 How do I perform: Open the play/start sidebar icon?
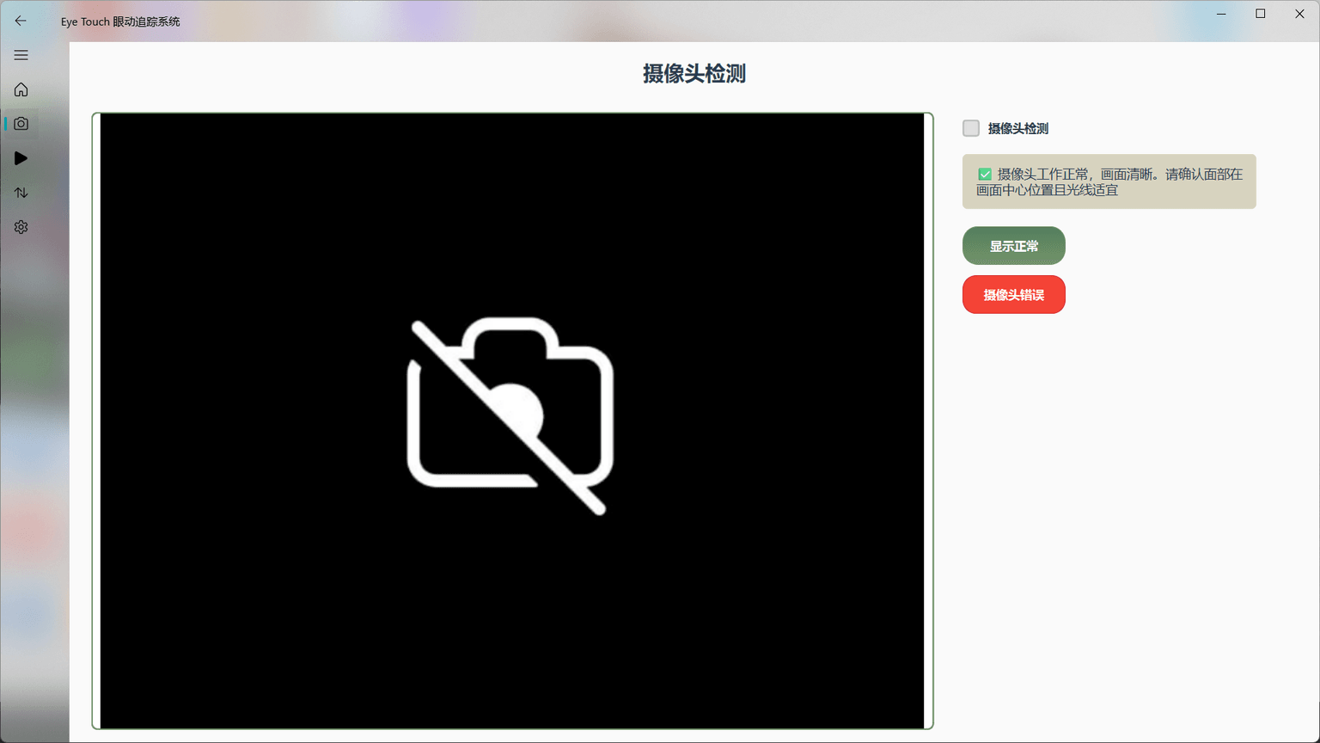[x=21, y=158]
